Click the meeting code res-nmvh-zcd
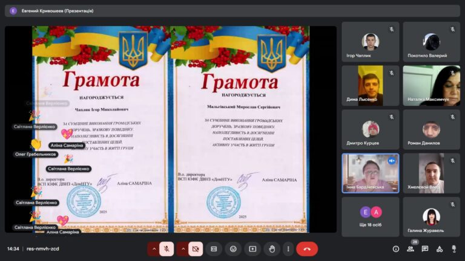The width and height of the screenshot is (465, 261). (x=43, y=249)
